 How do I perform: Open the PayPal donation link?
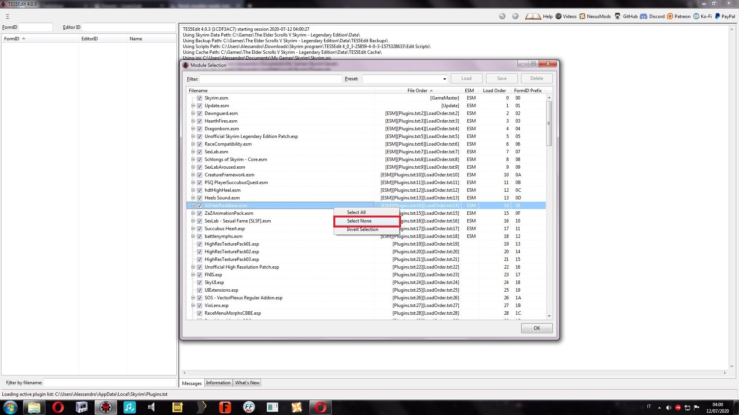(725, 16)
